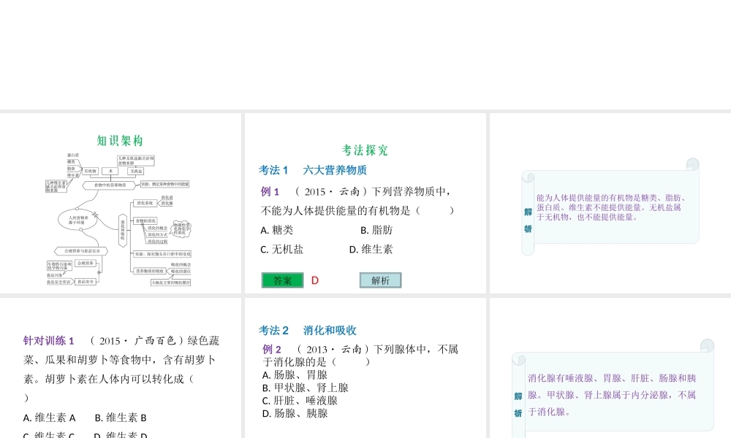
Task: Click the 食物中的营养物质 mind map node
Action: point(110,185)
